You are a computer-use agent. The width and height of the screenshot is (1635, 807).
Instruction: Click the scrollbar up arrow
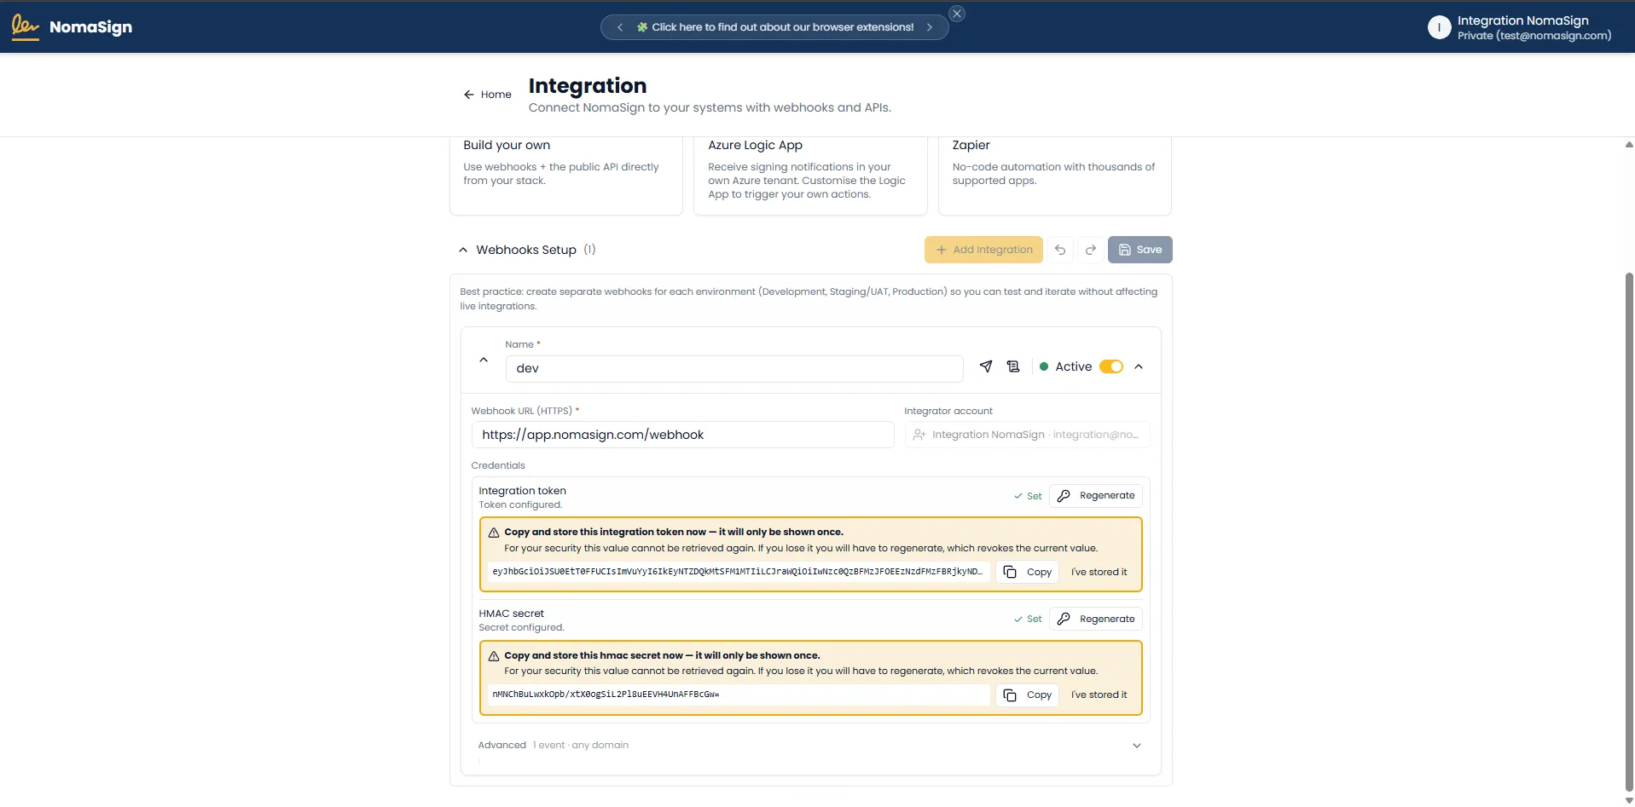coord(1629,145)
